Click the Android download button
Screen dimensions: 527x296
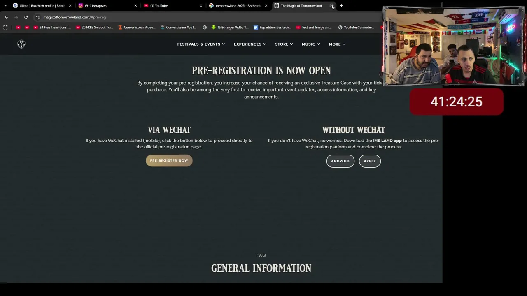[x=340, y=161]
